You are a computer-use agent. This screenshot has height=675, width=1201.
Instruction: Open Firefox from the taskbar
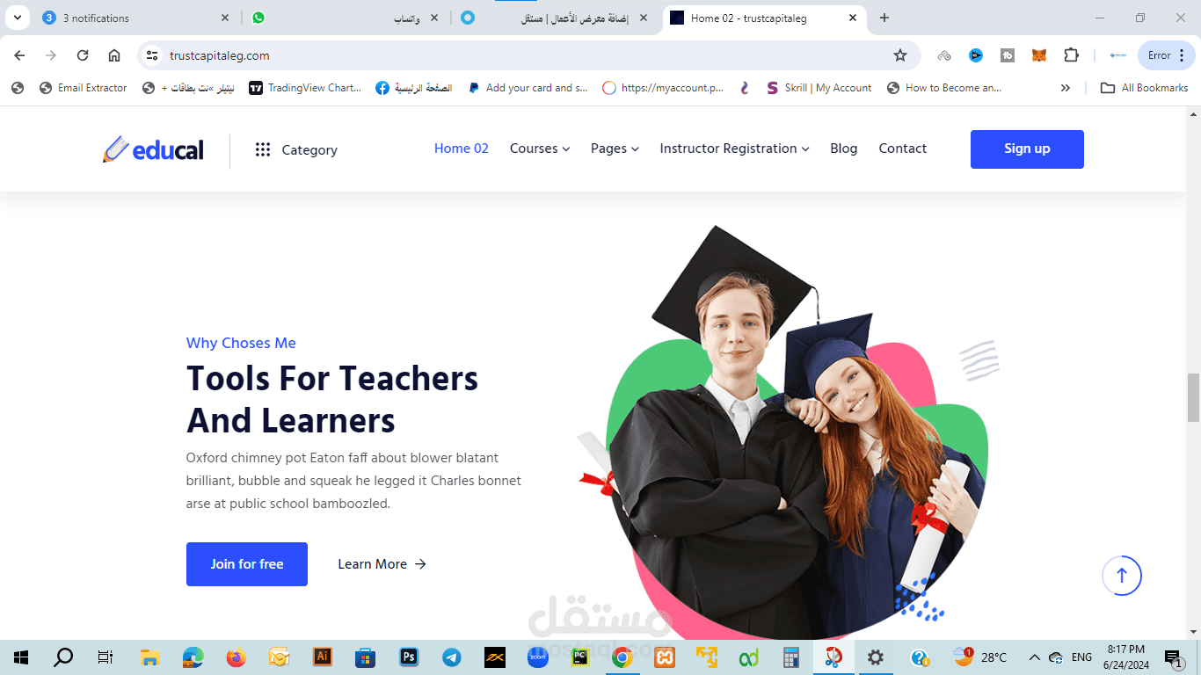coord(236,657)
